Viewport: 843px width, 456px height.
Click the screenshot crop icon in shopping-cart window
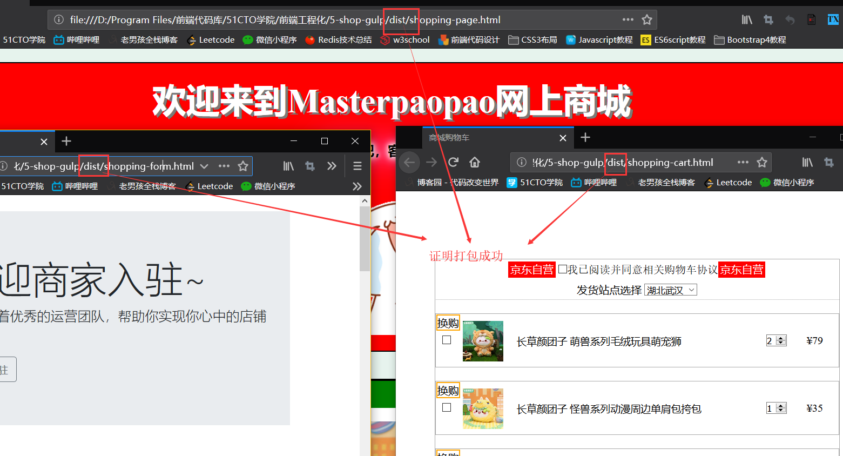(x=829, y=162)
